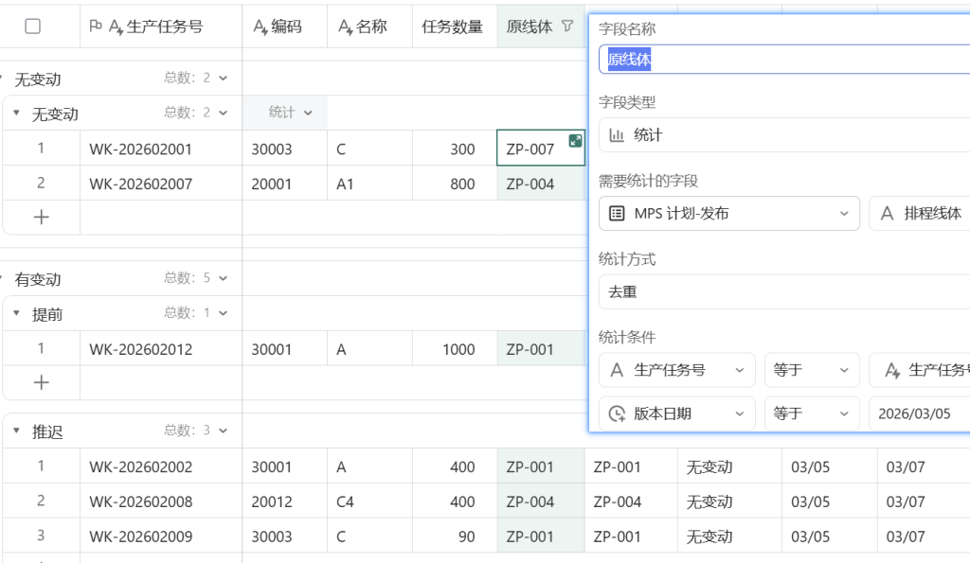Collapse the inner 无变动 subgroup
This screenshot has width=970, height=563.
pos(17,114)
